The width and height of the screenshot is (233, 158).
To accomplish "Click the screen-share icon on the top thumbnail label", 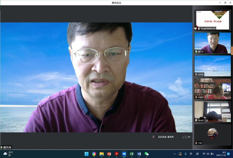I will [196, 28].
